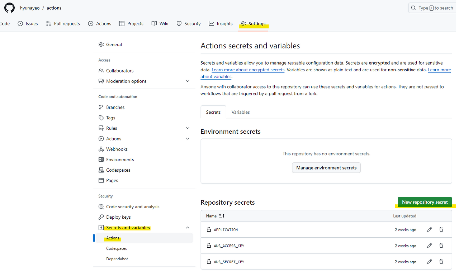
Task: Expand the Moderation options section
Action: click(188, 81)
